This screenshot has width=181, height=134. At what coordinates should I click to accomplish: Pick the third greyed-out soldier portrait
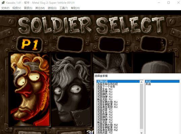click(x=112, y=63)
